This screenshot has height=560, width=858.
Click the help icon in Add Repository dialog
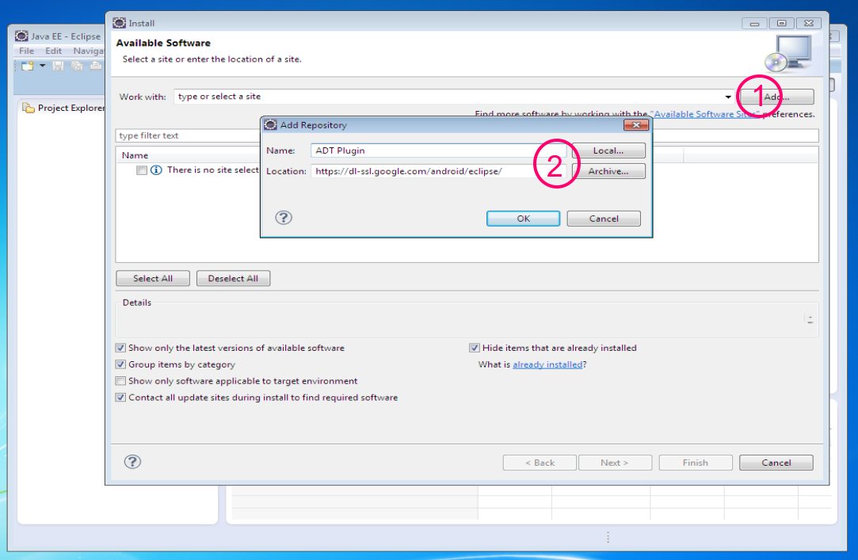click(x=284, y=218)
